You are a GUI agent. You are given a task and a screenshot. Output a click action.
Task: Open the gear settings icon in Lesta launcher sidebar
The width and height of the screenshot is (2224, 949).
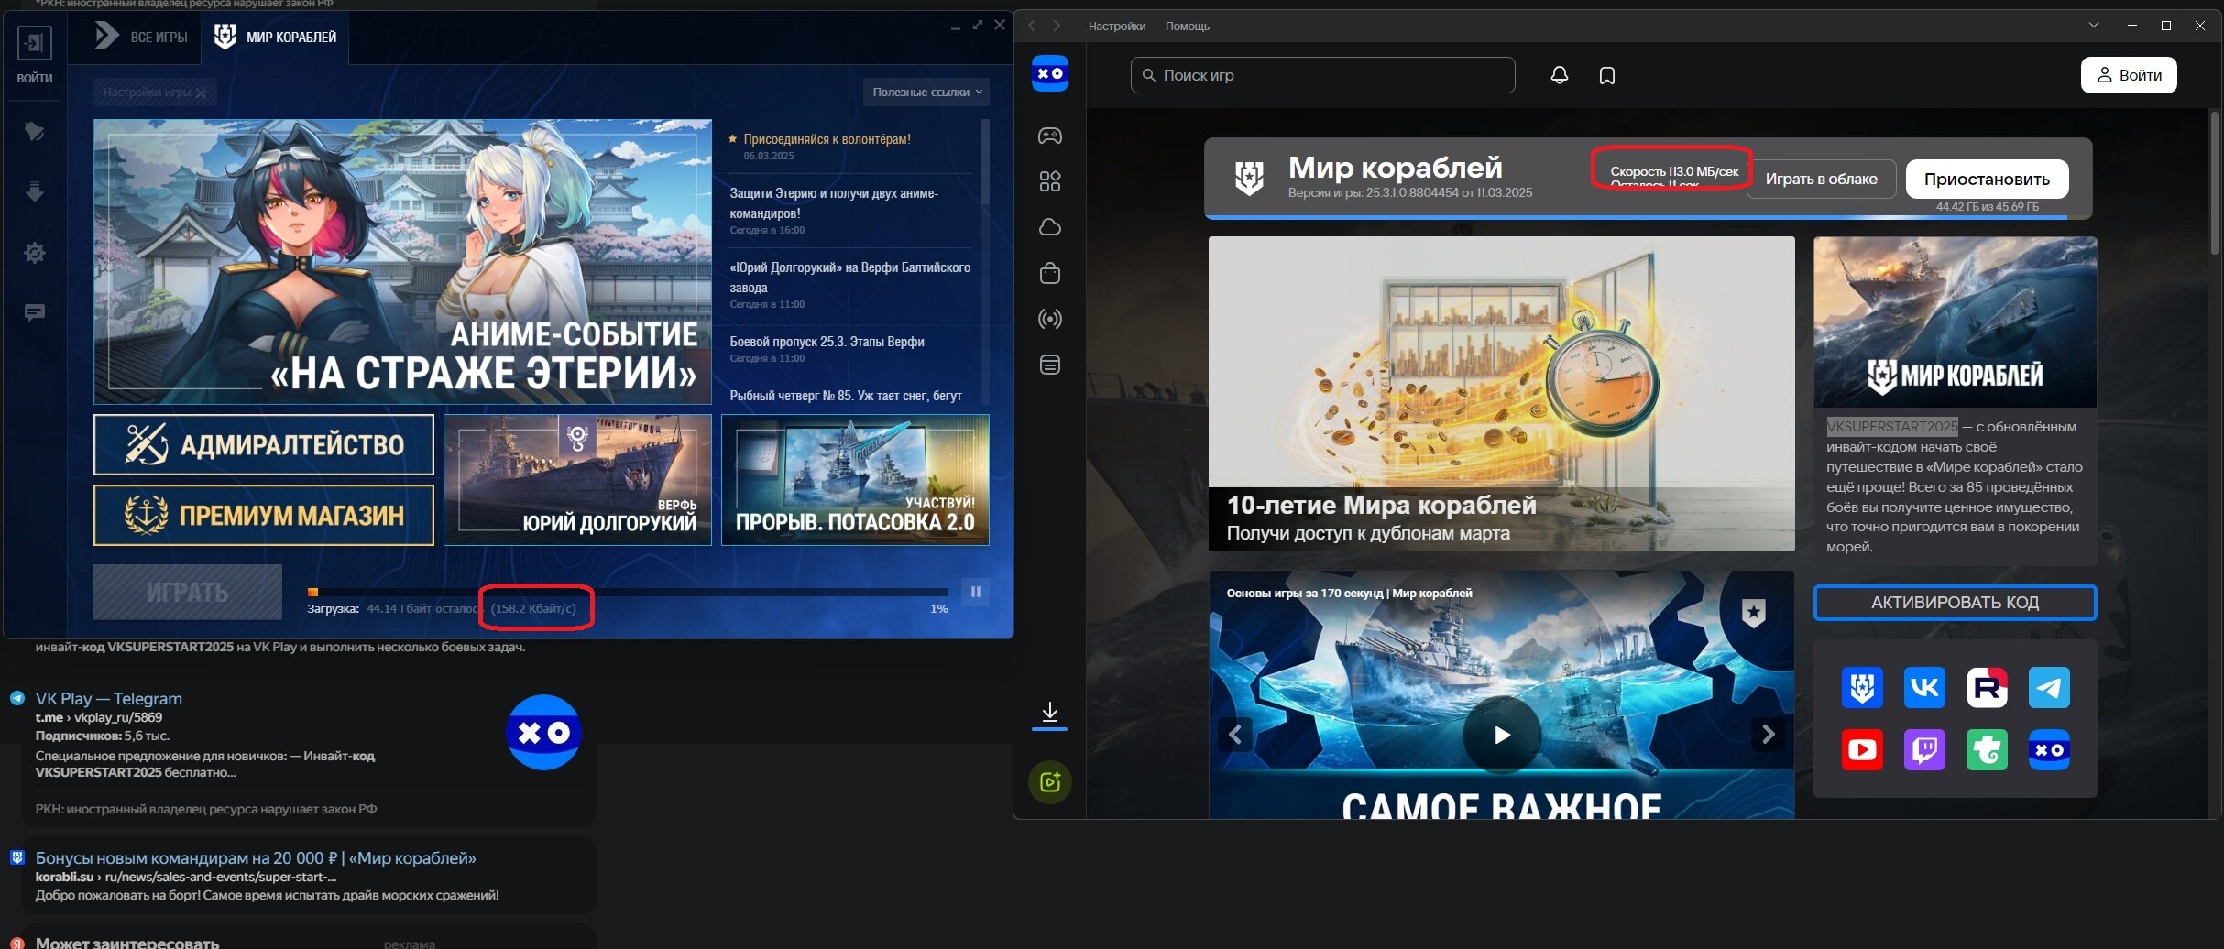[x=35, y=253]
